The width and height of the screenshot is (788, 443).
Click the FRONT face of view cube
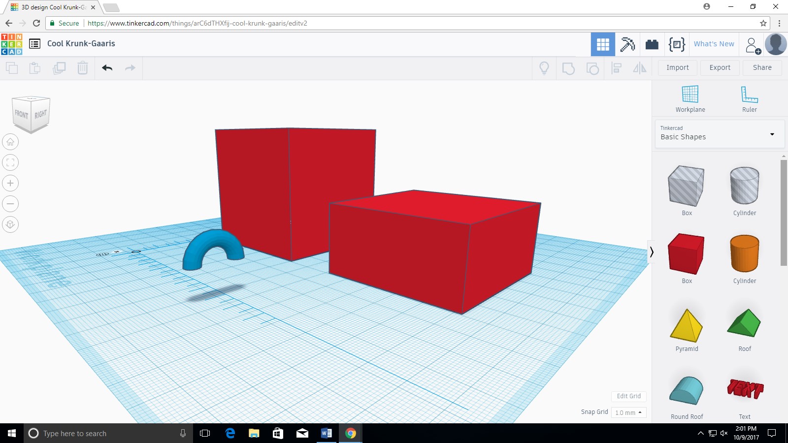point(21,114)
